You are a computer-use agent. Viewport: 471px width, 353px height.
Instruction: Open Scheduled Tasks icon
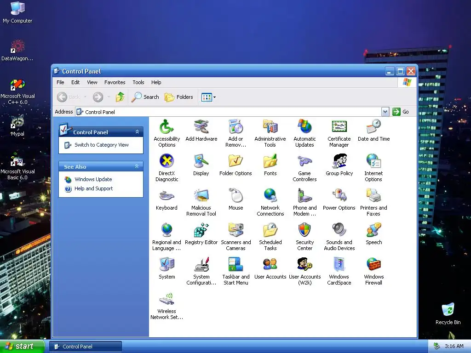click(x=270, y=237)
